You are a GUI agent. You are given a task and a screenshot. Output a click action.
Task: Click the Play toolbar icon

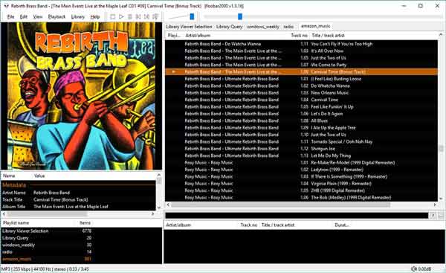[x=121, y=17]
